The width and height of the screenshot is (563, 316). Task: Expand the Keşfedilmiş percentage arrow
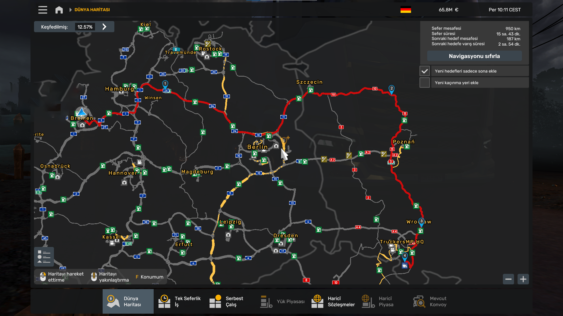click(104, 27)
